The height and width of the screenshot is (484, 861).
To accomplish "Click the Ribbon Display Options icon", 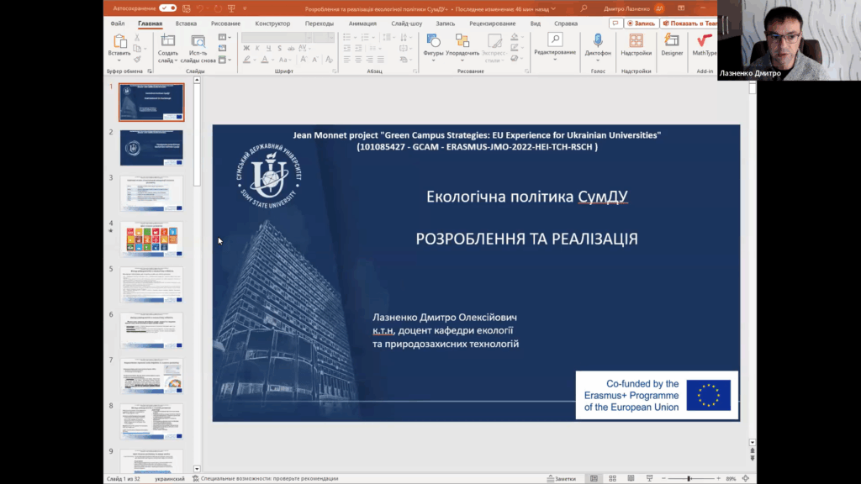I will 681,8.
